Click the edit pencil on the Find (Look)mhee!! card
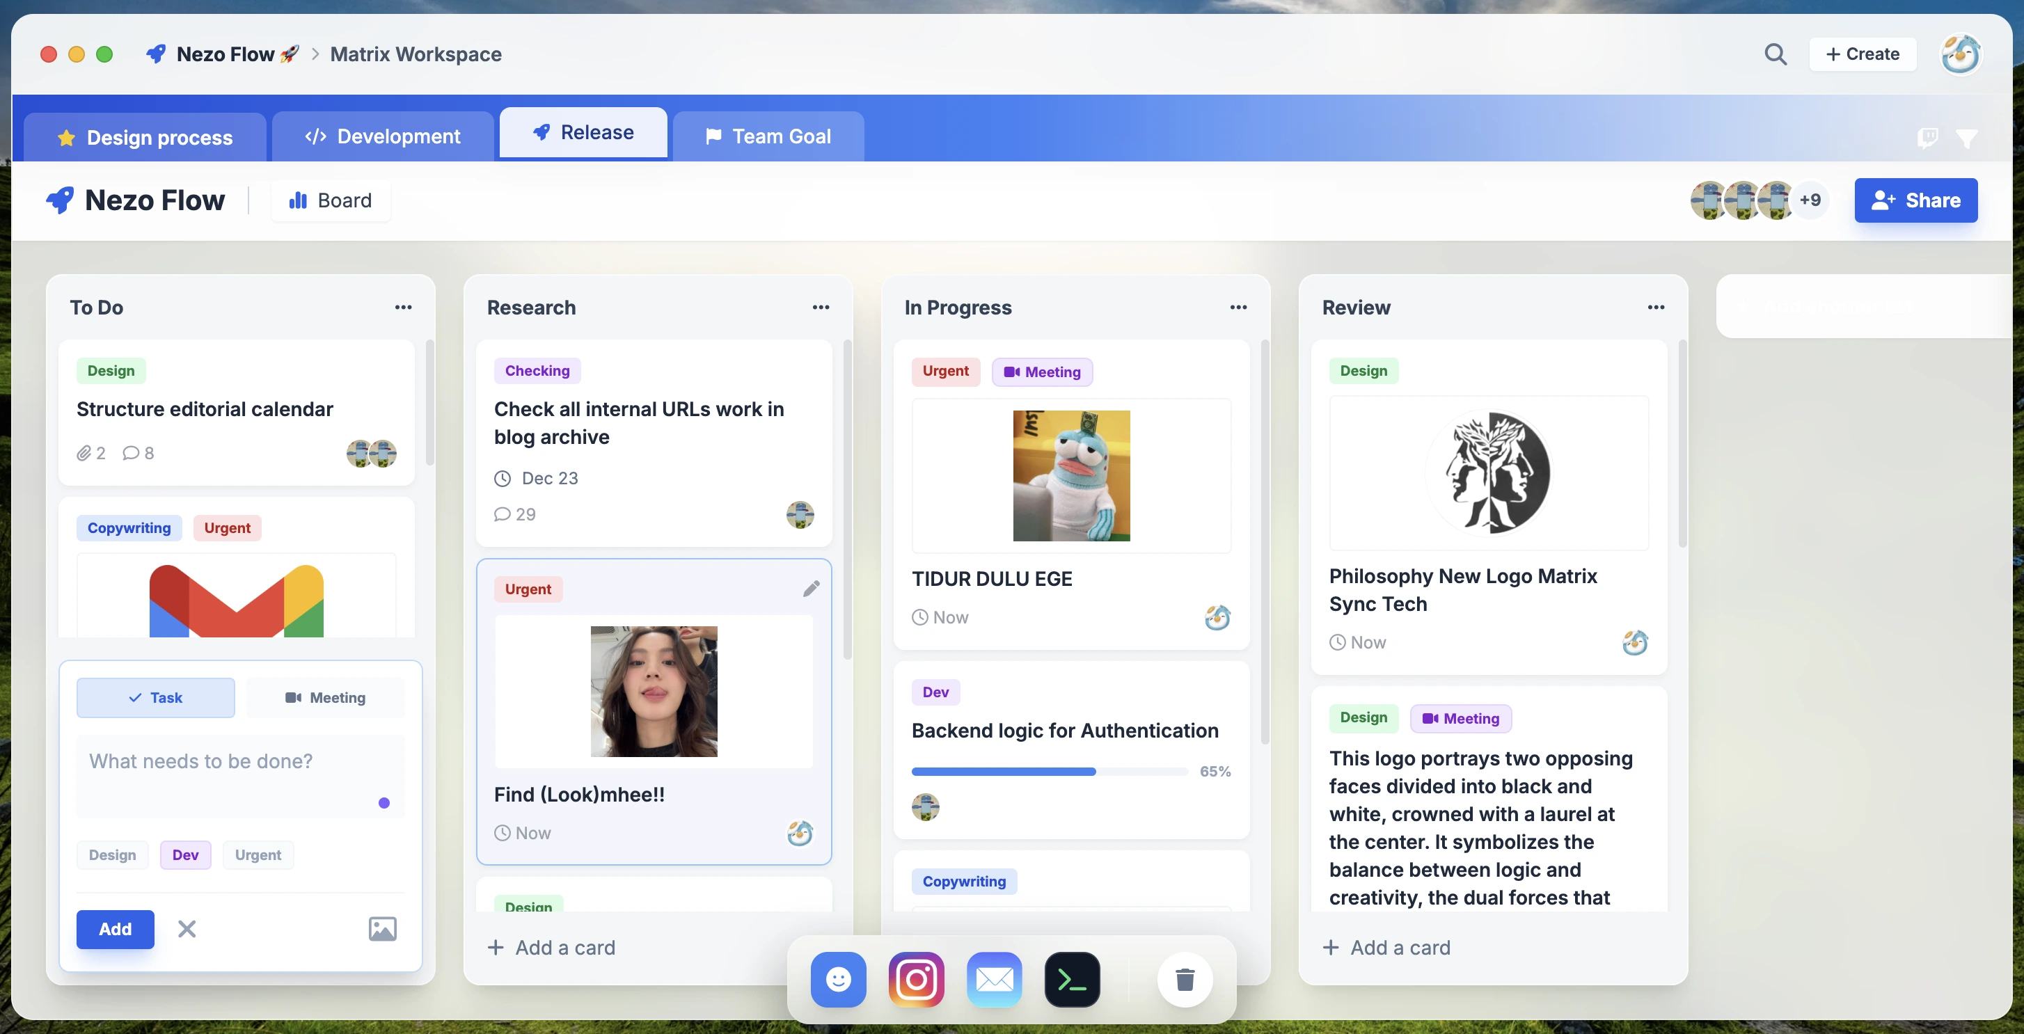 tap(811, 589)
